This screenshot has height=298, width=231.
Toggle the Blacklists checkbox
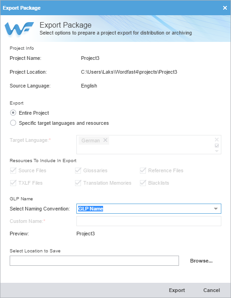tap(143, 183)
